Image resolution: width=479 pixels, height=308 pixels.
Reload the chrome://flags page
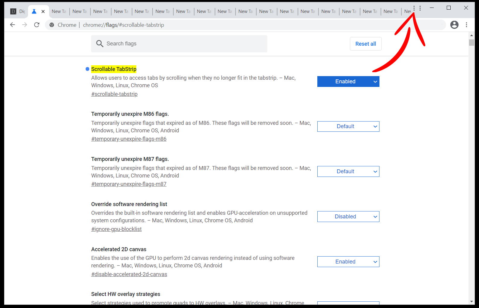pos(37,25)
